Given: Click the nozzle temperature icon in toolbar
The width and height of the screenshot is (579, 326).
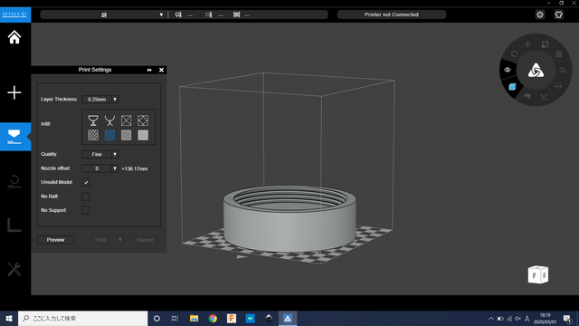Looking at the screenshot, I should click(x=178, y=14).
